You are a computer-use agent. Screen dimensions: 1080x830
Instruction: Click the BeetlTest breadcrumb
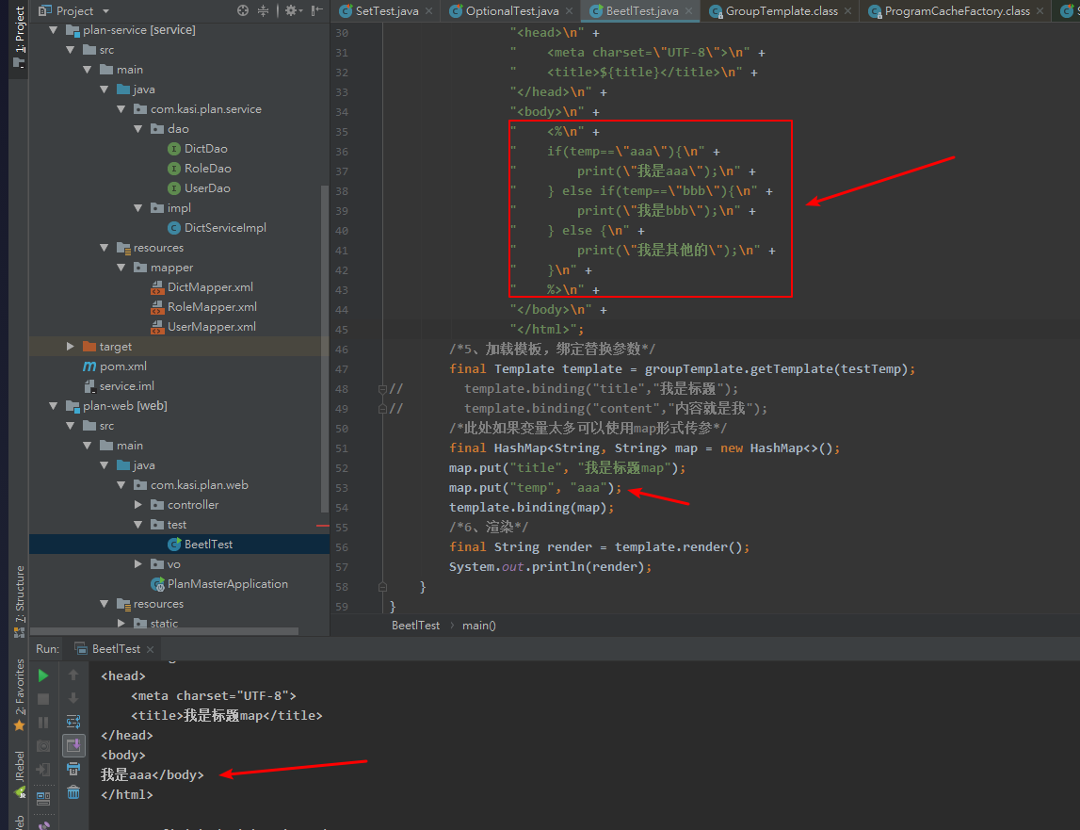(415, 626)
